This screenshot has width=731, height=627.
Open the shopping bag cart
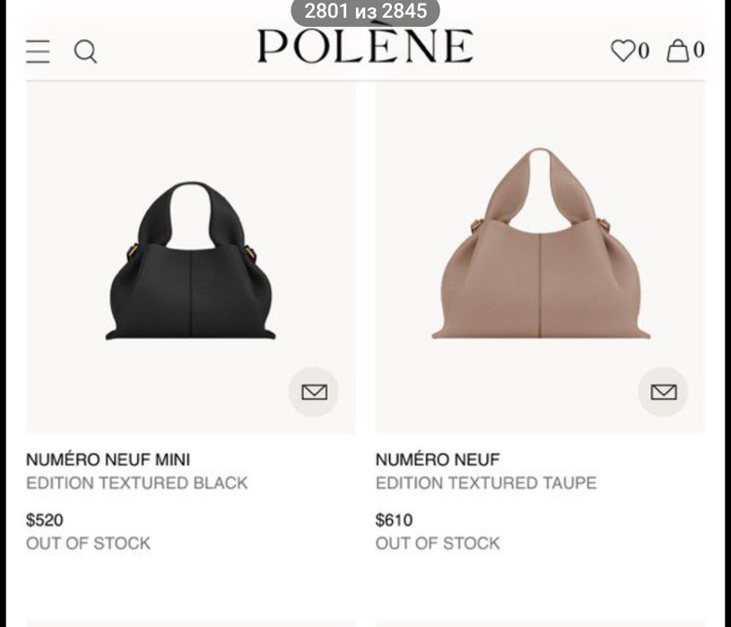678,50
